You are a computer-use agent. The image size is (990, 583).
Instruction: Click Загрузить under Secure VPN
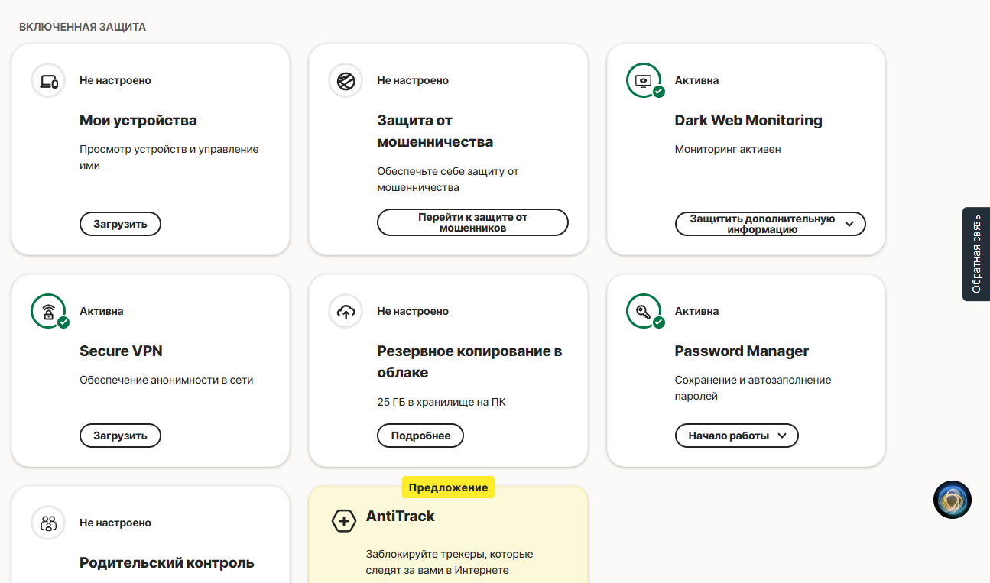pyautogui.click(x=120, y=436)
